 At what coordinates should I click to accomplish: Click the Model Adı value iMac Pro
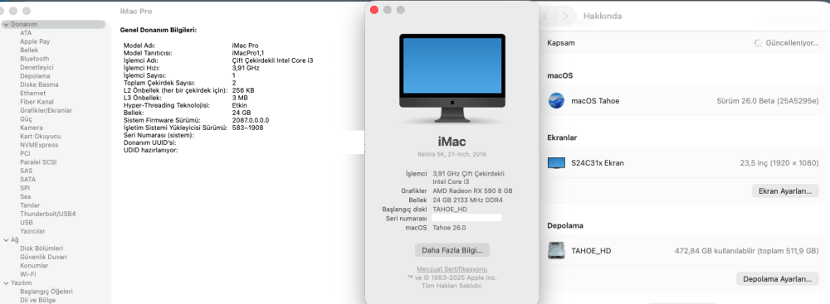(245, 46)
